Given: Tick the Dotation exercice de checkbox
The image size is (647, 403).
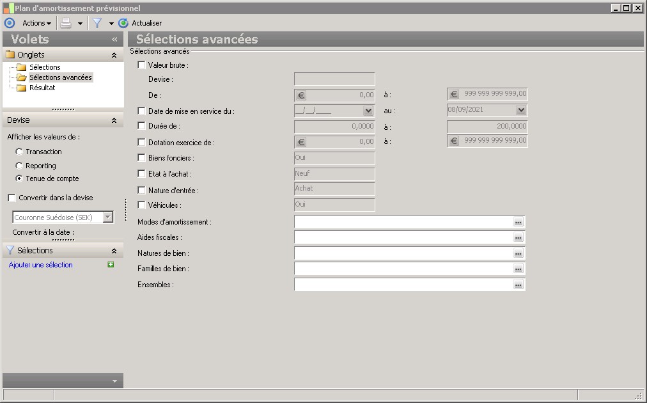Looking at the screenshot, I should 141,142.
